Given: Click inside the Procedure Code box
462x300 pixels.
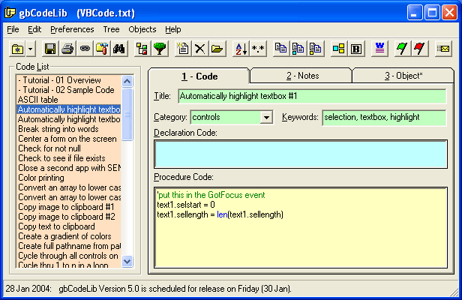Looking at the screenshot, I should pos(301,227).
